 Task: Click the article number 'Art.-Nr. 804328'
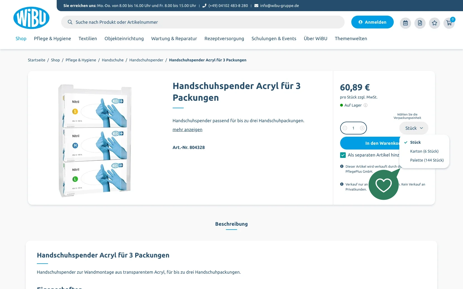pos(188,148)
